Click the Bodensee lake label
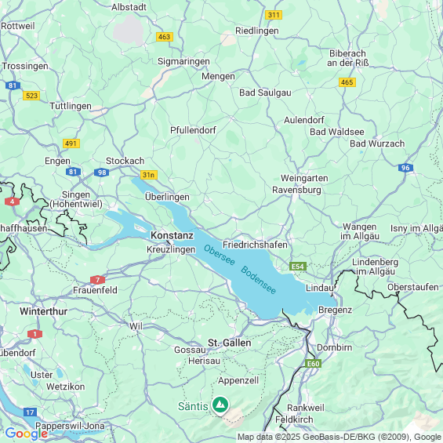Viewport: 443px width, 443px height. click(x=258, y=280)
